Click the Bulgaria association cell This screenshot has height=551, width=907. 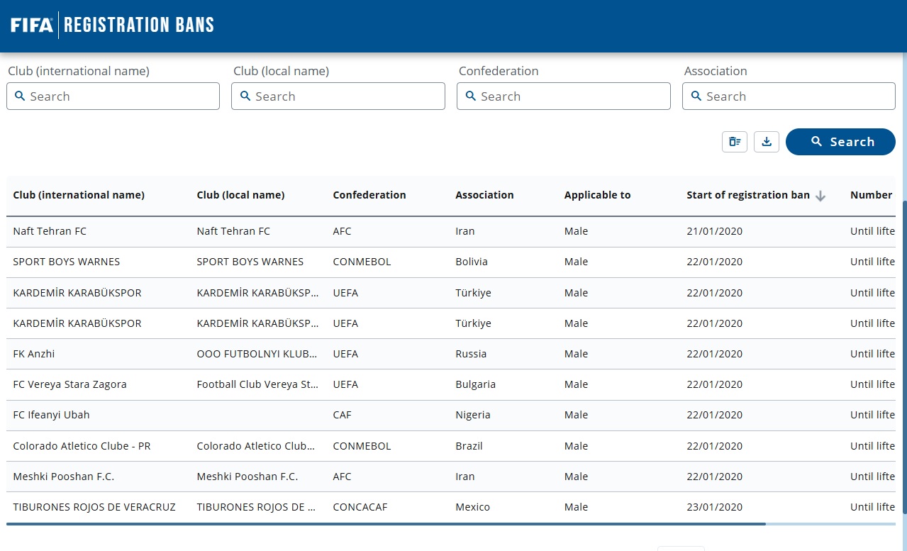pos(475,384)
